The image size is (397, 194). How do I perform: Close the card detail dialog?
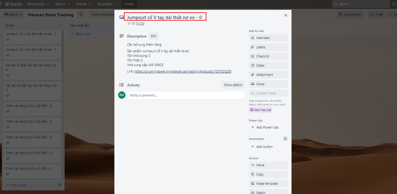(286, 15)
